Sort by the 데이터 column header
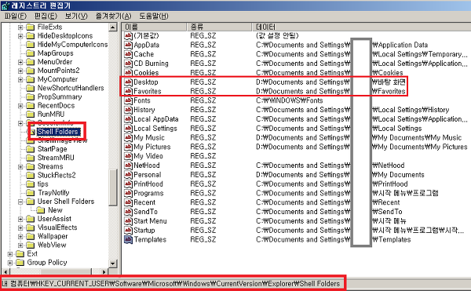The width and height of the screenshot is (471, 291). tap(361, 27)
